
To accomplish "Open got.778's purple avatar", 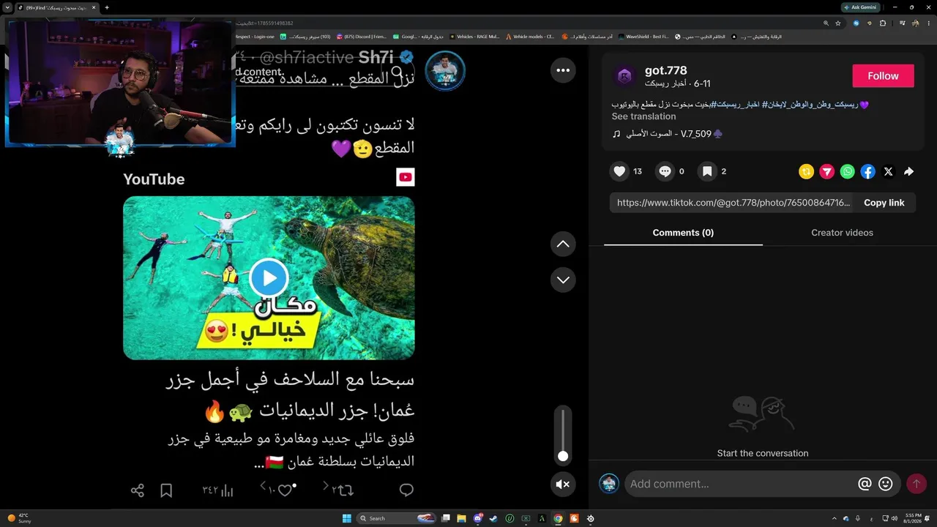I will [x=624, y=76].
